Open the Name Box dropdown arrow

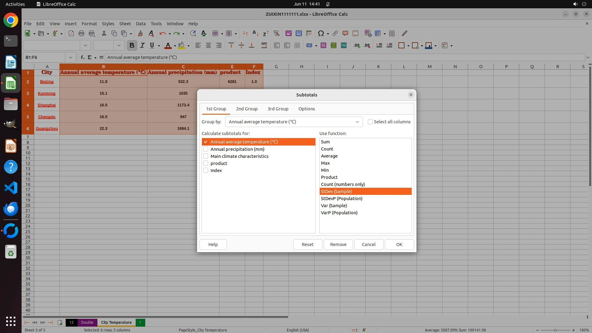coord(71,57)
